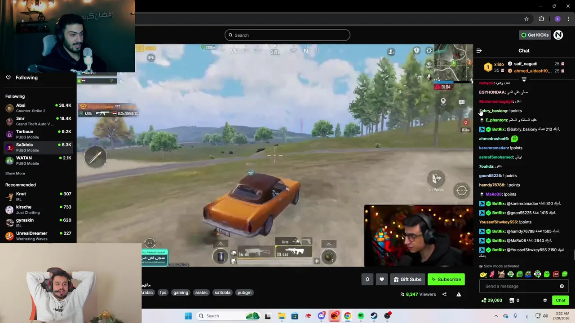Insert the red angry face emote
Image resolution: width=575 pixels, height=323 pixels.
pyautogui.click(x=556, y=274)
